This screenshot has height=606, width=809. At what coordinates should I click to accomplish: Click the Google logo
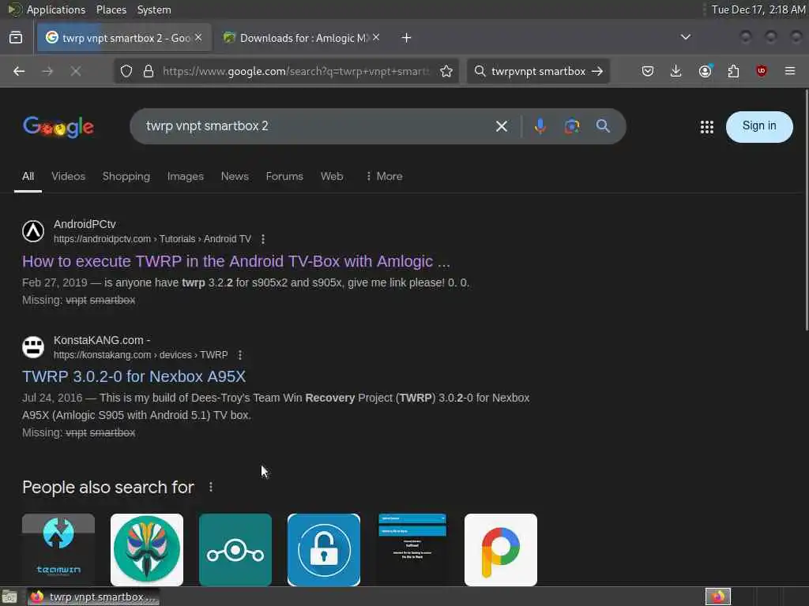58,127
